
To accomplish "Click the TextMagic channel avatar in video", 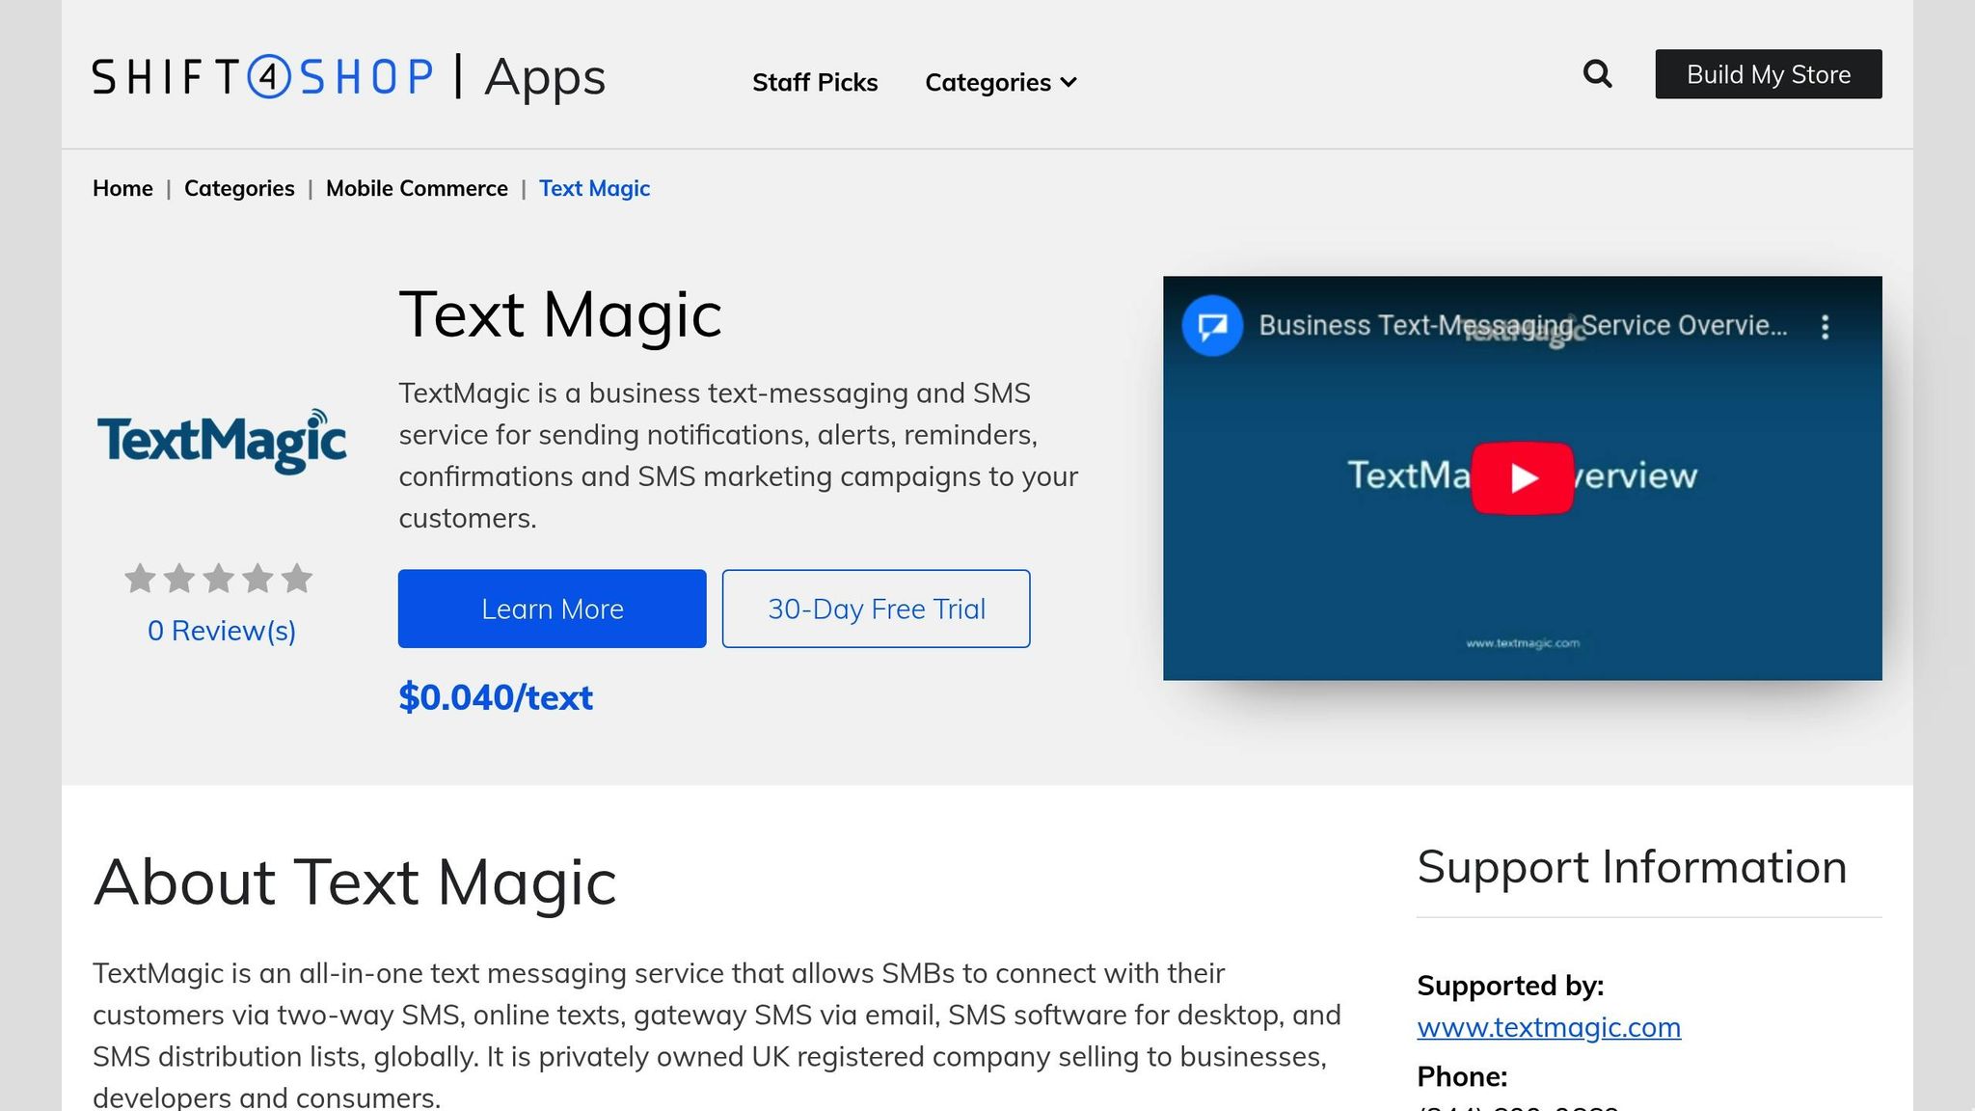I will click(1212, 326).
